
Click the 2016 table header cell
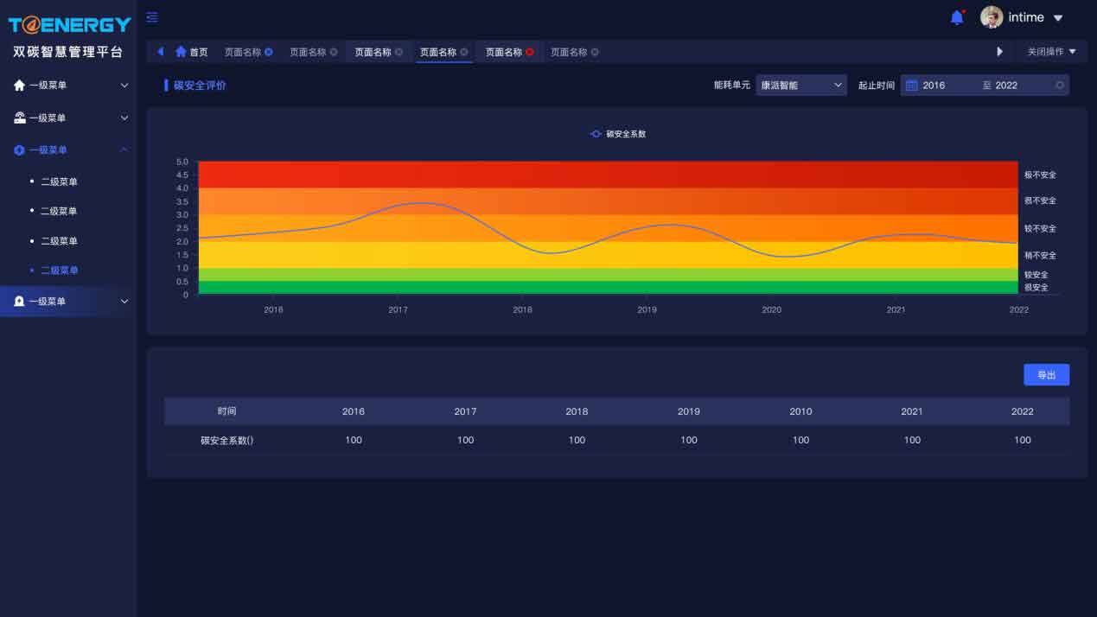(354, 411)
